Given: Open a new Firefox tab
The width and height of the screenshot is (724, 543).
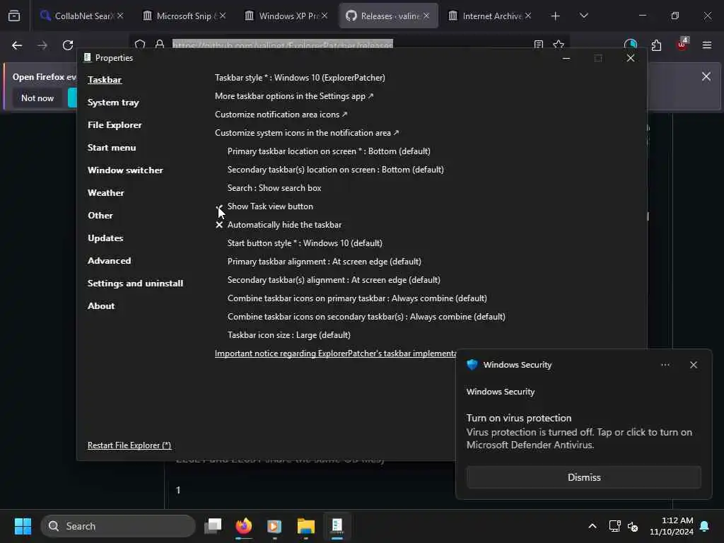Looking at the screenshot, I should pos(556,16).
